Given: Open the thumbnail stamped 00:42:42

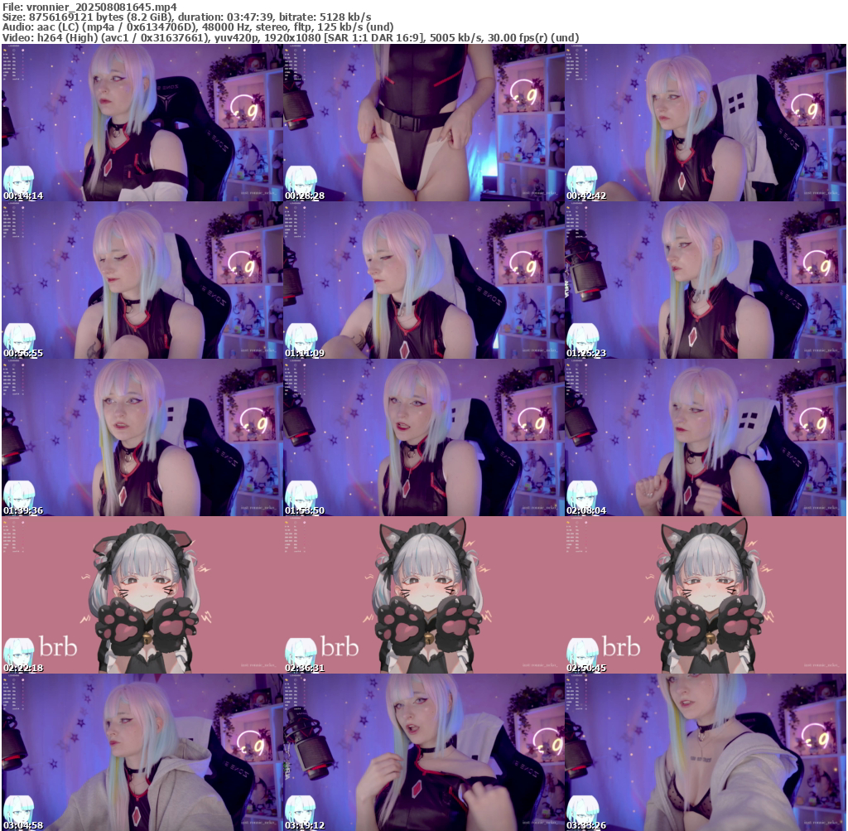Looking at the screenshot, I should [x=706, y=123].
